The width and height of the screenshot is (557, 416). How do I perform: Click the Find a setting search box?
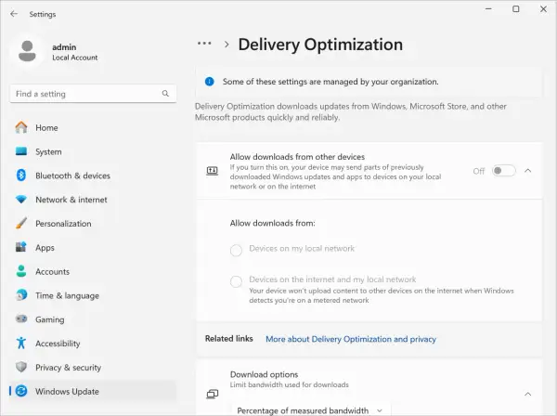coord(93,94)
